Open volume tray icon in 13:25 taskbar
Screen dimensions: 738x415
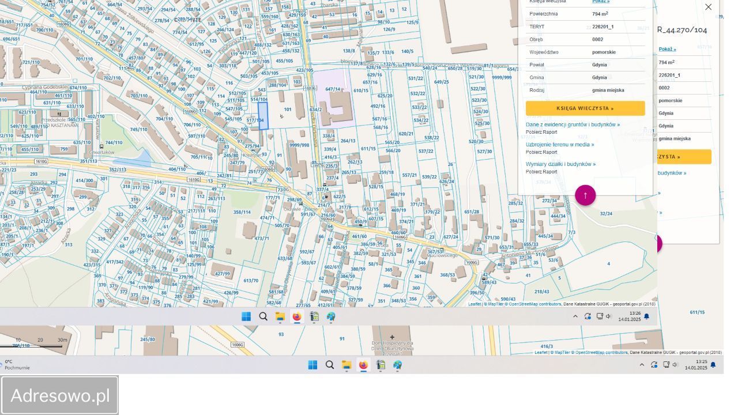pyautogui.click(x=675, y=365)
